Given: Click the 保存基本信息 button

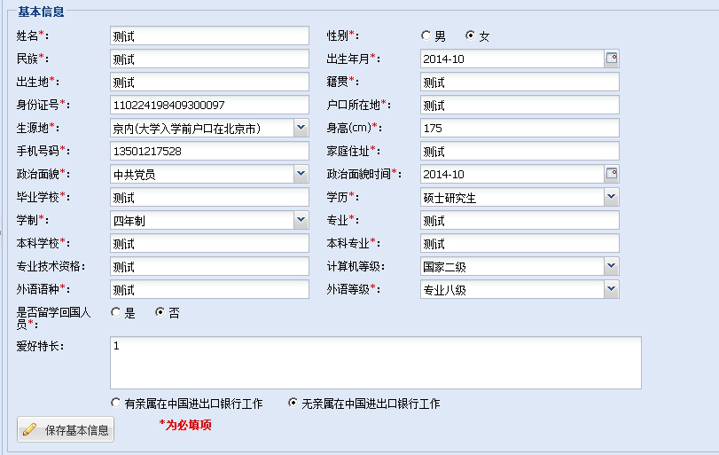Looking at the screenshot, I should click(66, 429).
